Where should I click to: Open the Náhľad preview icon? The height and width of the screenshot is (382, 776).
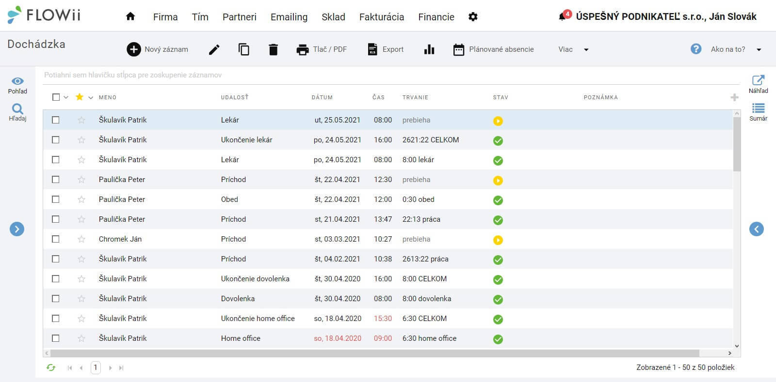point(758,84)
